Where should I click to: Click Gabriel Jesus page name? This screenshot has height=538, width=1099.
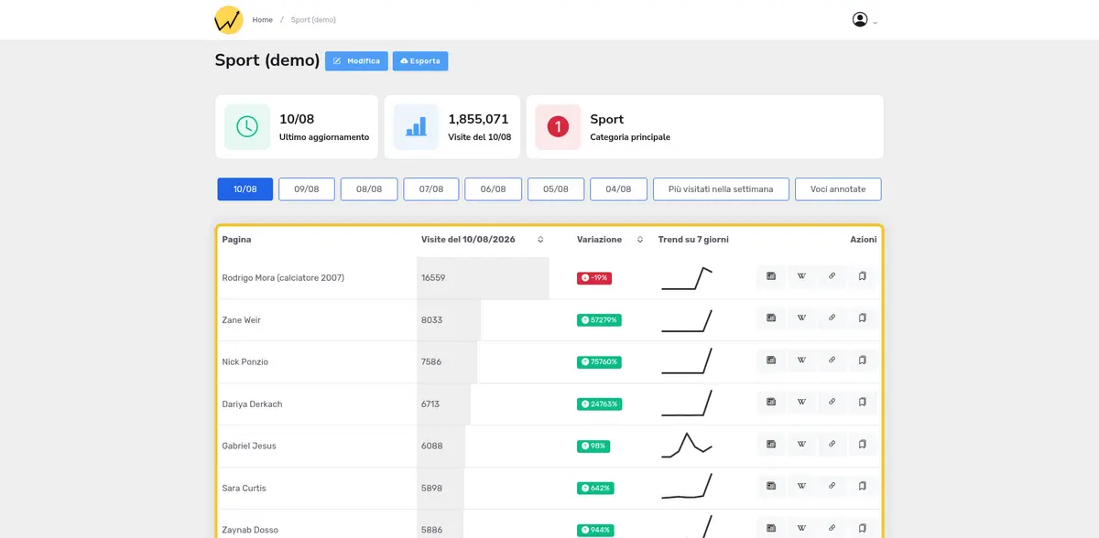[249, 446]
